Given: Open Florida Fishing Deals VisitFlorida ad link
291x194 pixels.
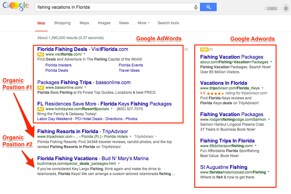Looking at the screenshot, I should (82, 49).
